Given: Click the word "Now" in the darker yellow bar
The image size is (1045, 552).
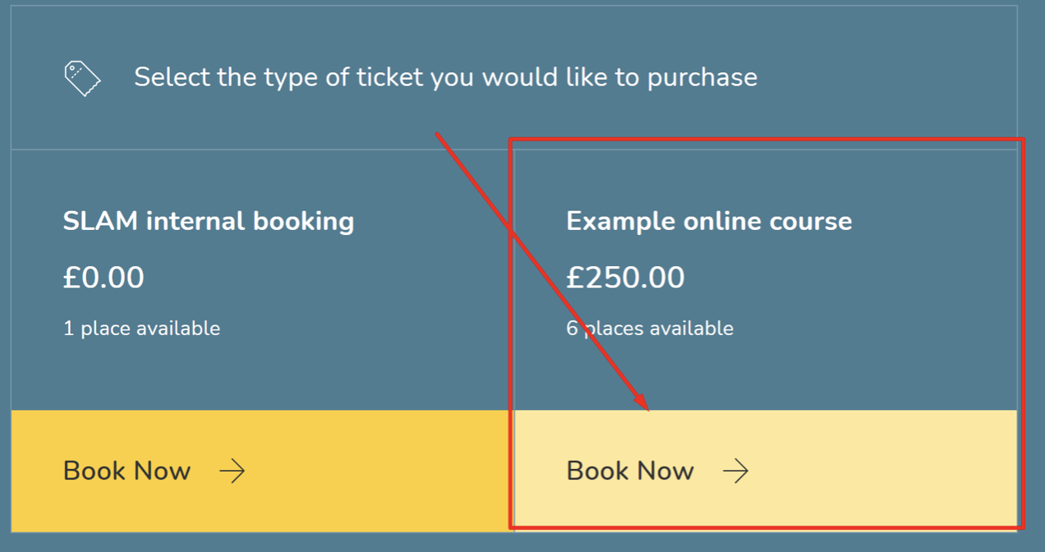Looking at the screenshot, I should 162,471.
